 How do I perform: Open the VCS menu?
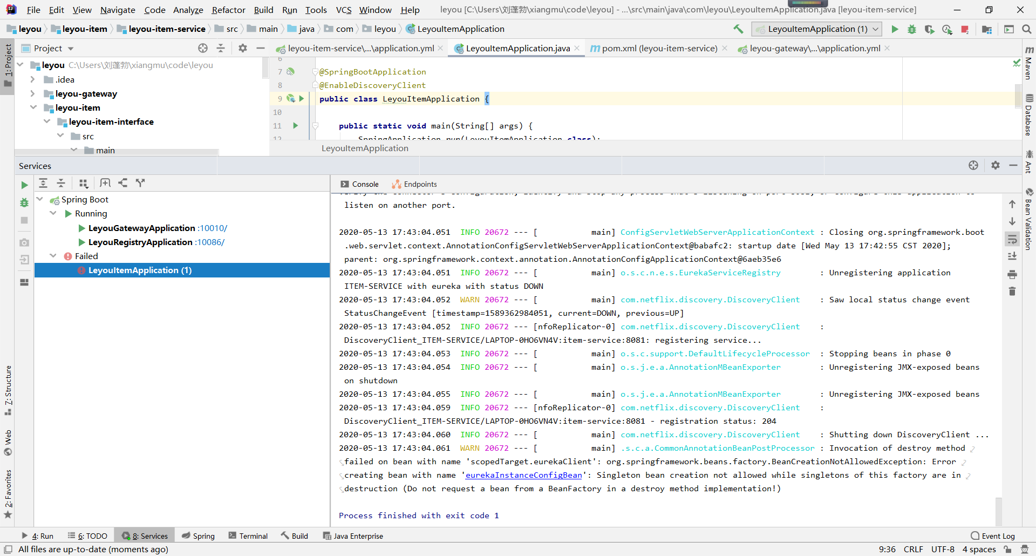[344, 10]
